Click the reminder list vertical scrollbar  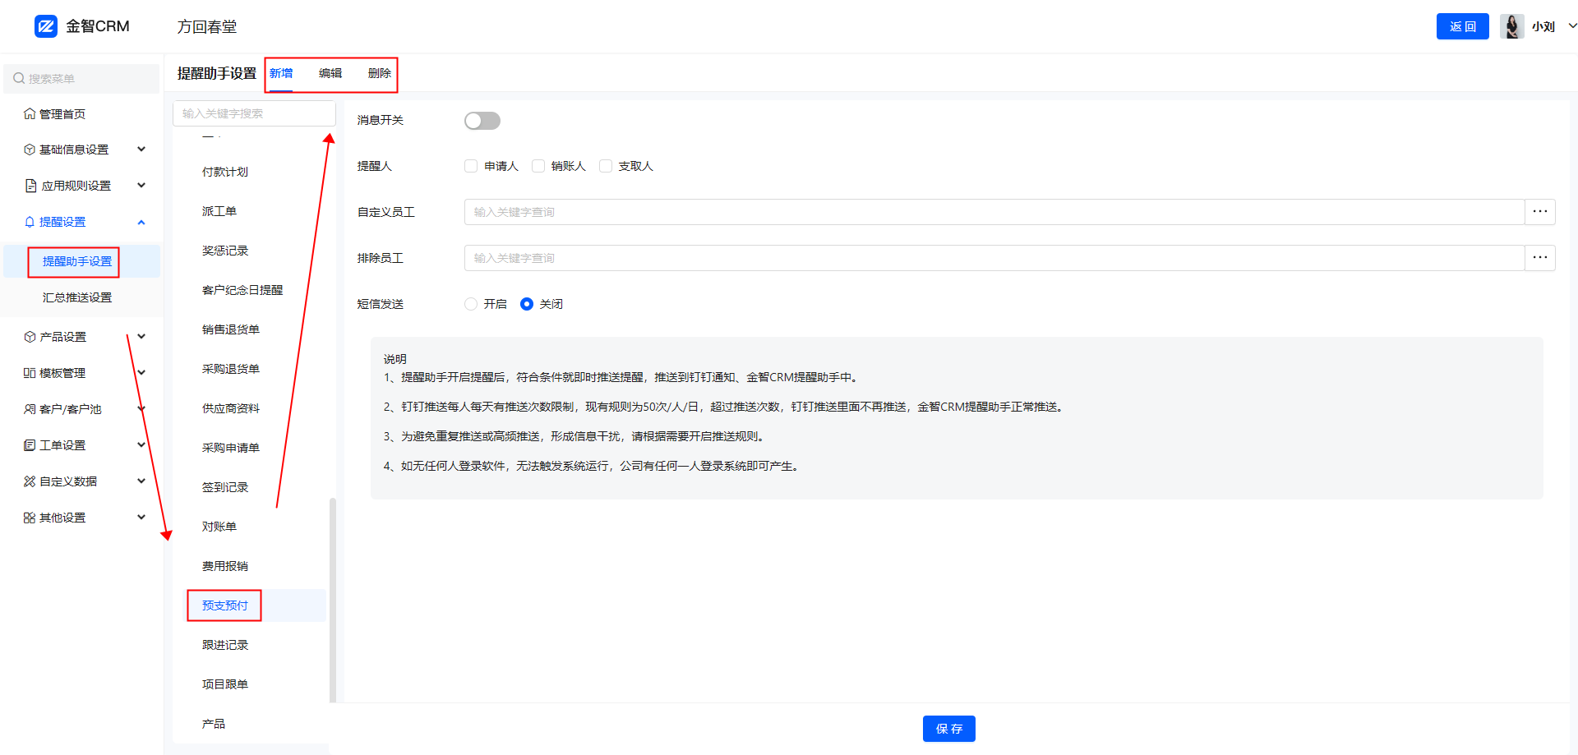coord(333,600)
